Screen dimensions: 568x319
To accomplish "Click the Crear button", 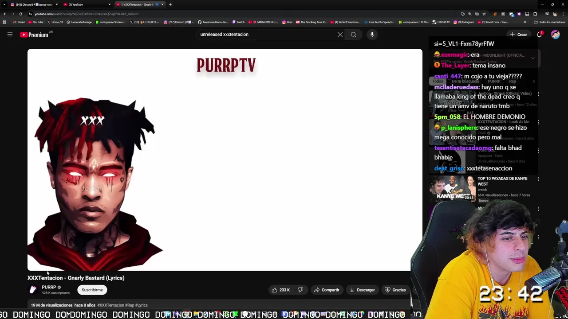I will point(518,35).
